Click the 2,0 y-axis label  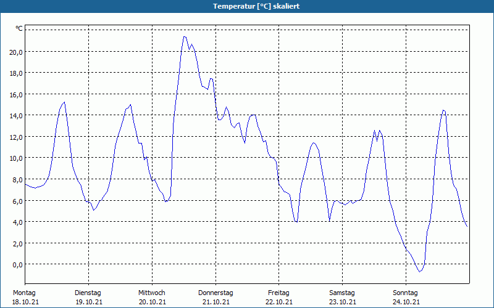[17, 243]
